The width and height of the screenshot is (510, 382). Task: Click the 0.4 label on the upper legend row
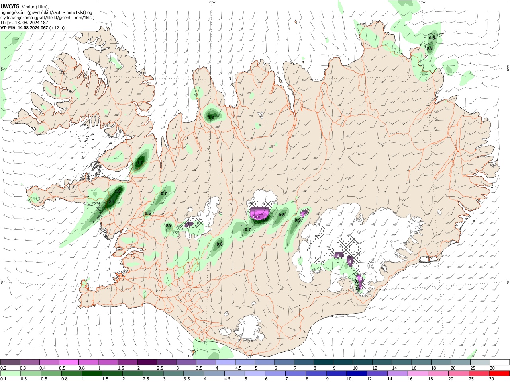click(43, 368)
